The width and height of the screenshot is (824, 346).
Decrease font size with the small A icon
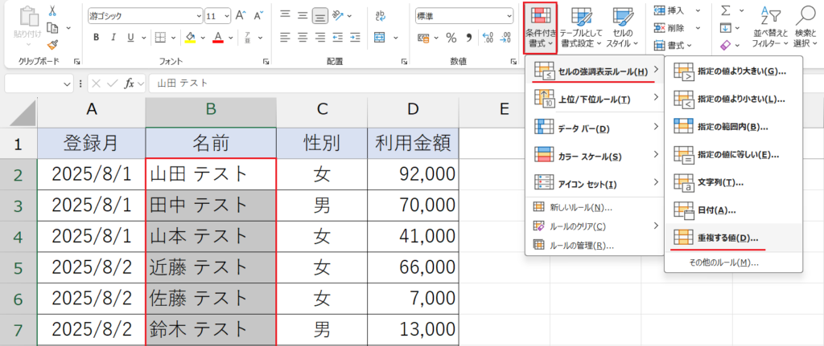[257, 16]
